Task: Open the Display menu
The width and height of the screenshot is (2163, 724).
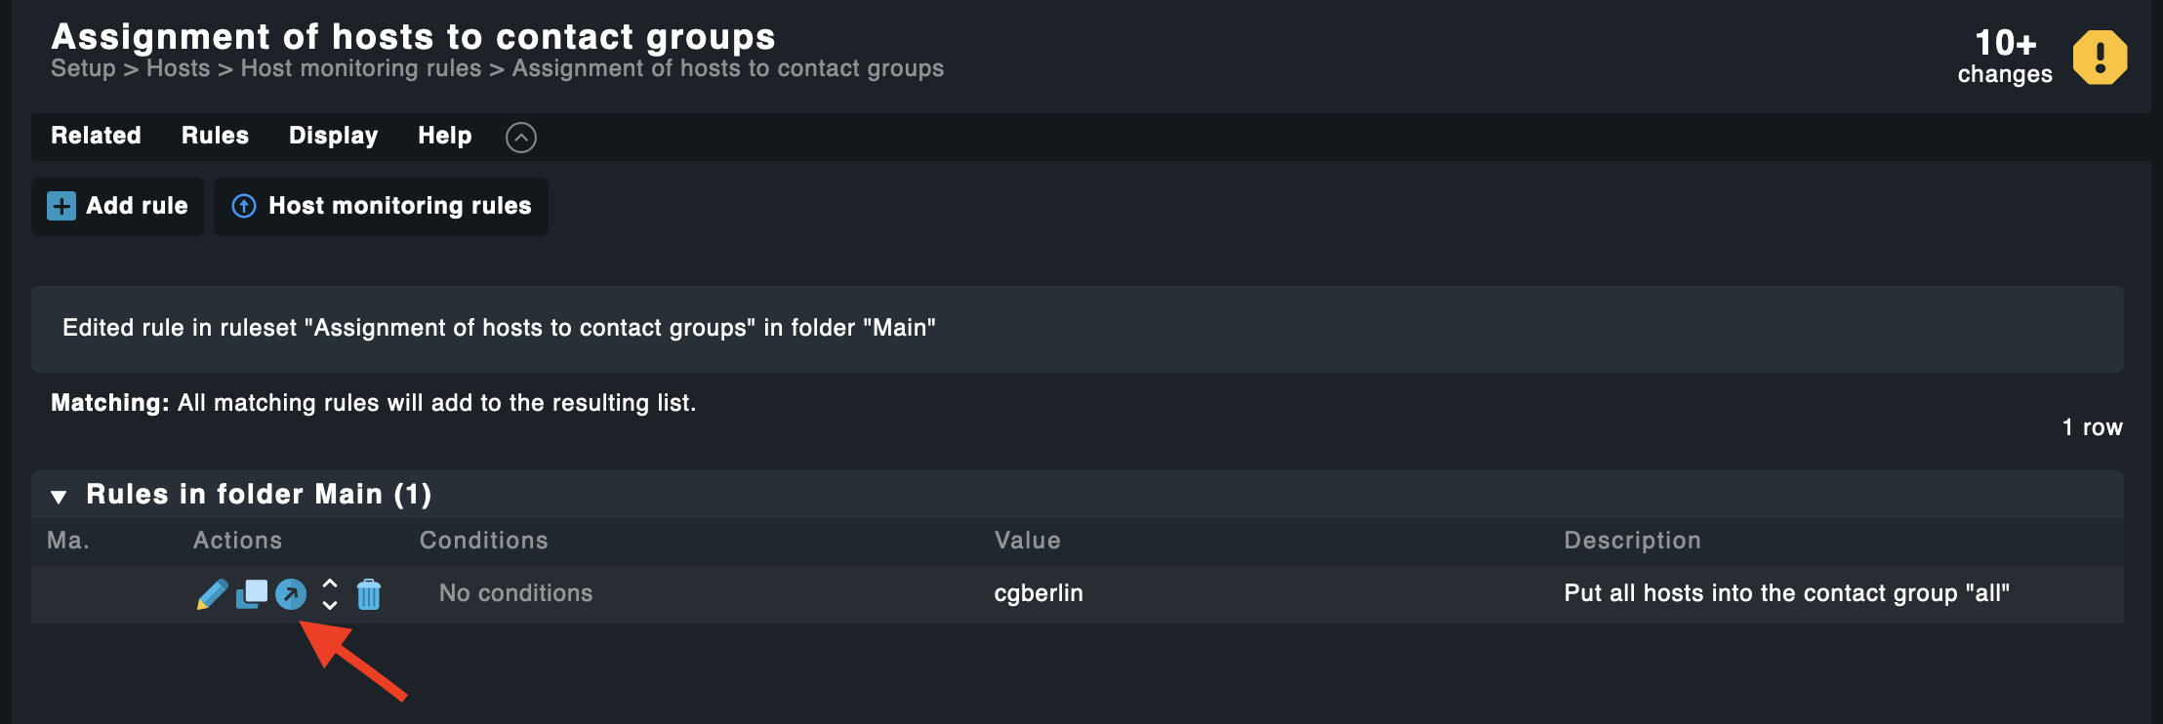Action: point(333,136)
